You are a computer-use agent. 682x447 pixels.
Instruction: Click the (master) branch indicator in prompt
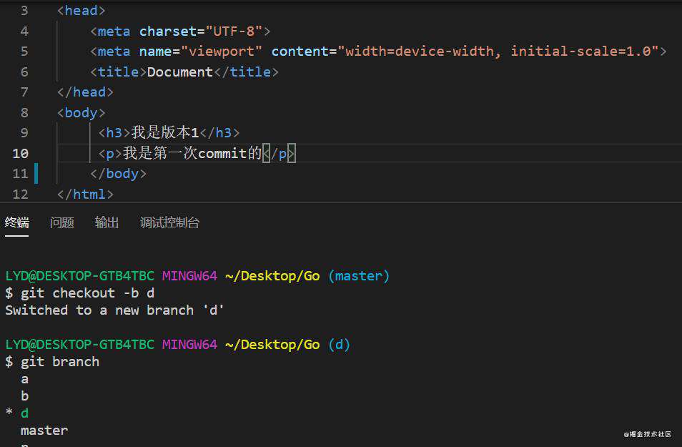tap(359, 276)
